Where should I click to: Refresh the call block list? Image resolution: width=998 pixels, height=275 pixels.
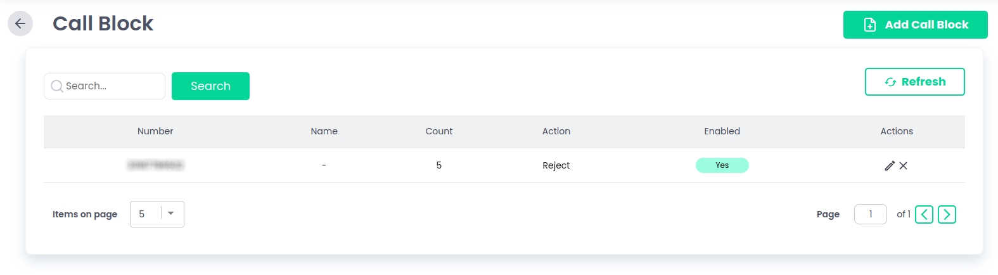click(x=914, y=82)
